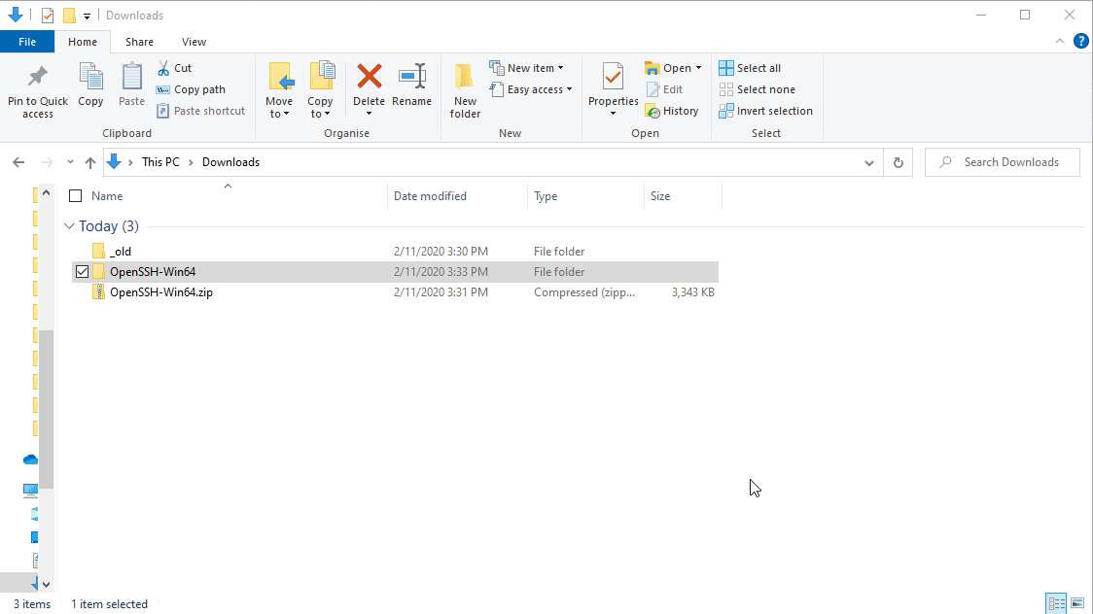Open recent locations dropdown arrow
The height and width of the screenshot is (614, 1093).
70,162
